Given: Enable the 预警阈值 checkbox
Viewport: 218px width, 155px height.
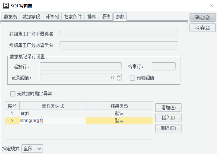Looking at the screenshot, I should click(x=132, y=78).
